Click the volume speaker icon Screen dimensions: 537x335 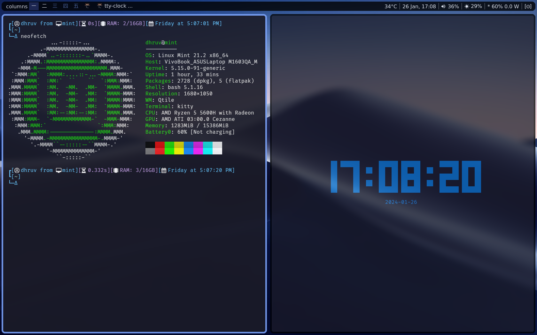pos(443,6)
